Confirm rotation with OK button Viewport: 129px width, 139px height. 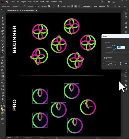tap(124, 64)
